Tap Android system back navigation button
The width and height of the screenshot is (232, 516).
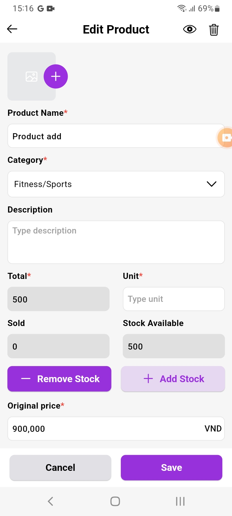(51, 501)
